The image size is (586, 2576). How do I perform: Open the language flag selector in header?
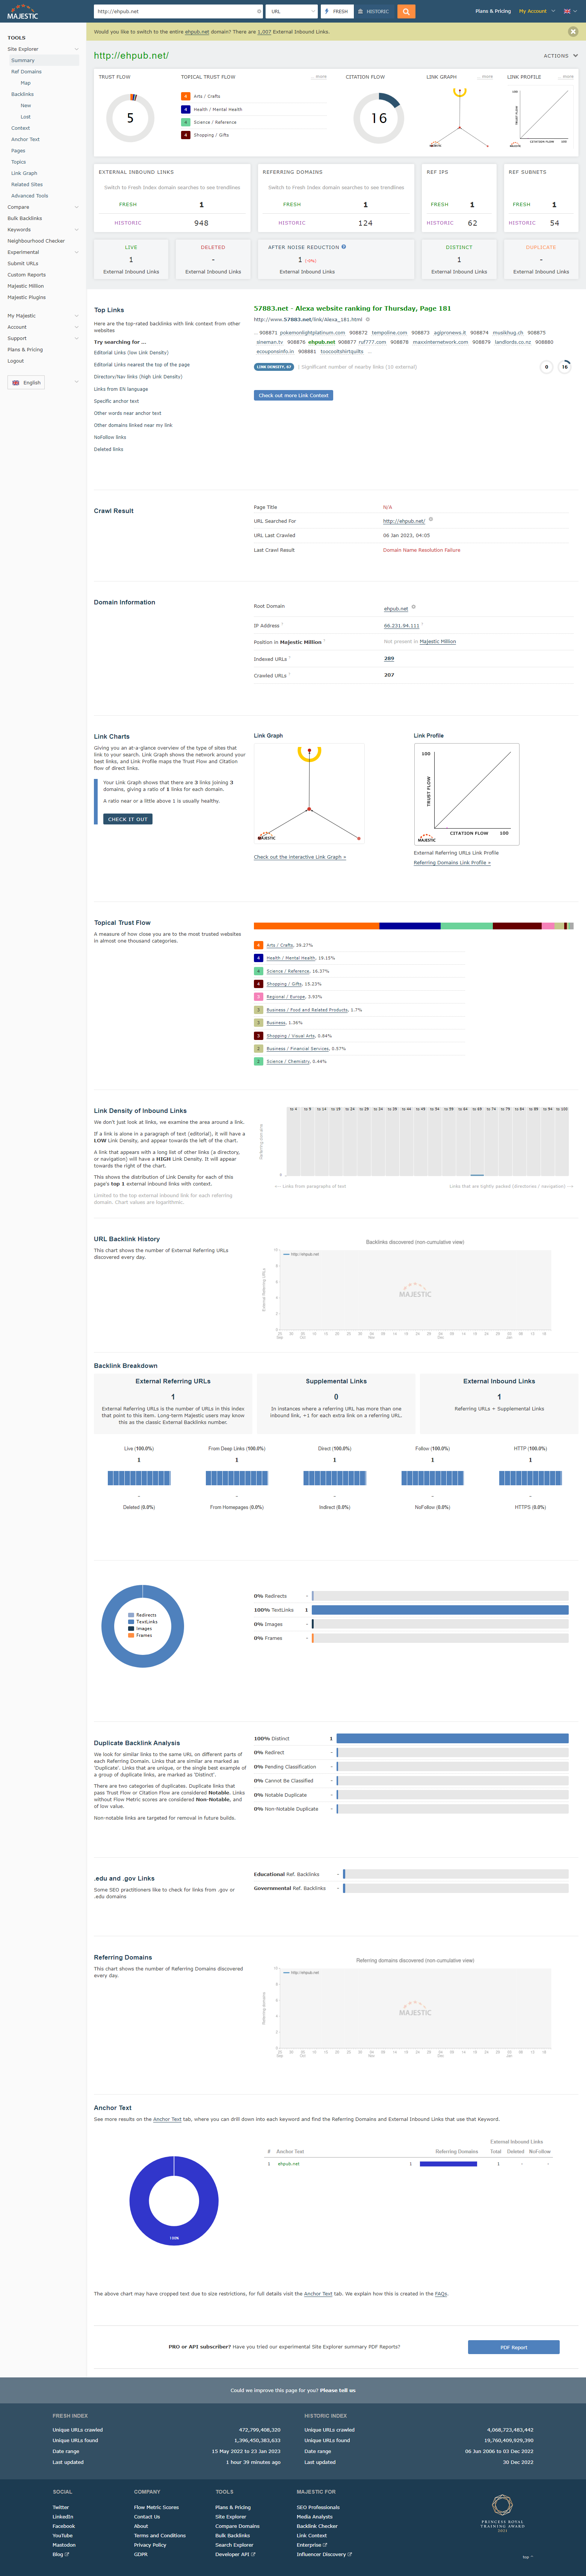pyautogui.click(x=569, y=11)
